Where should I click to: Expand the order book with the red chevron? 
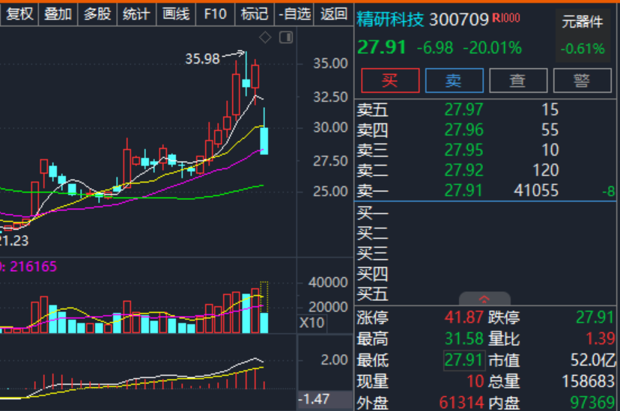[x=484, y=299]
